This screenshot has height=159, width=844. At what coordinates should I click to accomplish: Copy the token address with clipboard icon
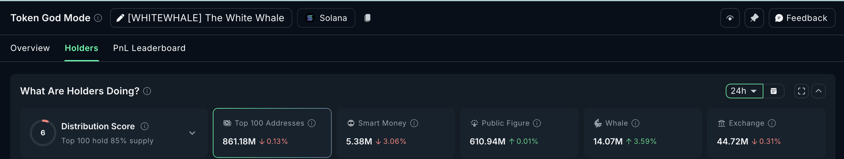[x=367, y=18]
